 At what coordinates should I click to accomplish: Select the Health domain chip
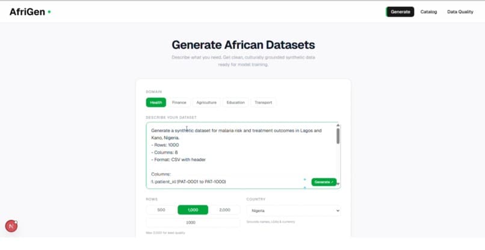156,102
